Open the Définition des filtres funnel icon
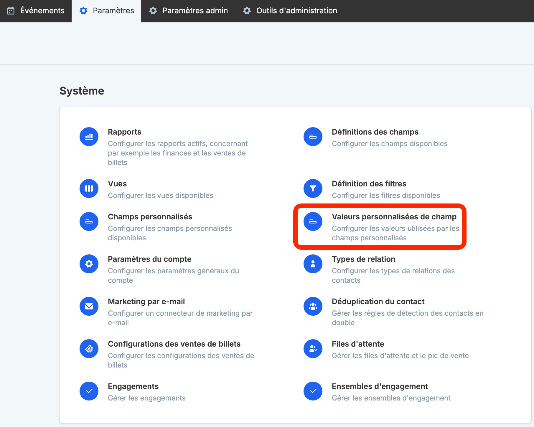534x427 pixels. point(313,188)
